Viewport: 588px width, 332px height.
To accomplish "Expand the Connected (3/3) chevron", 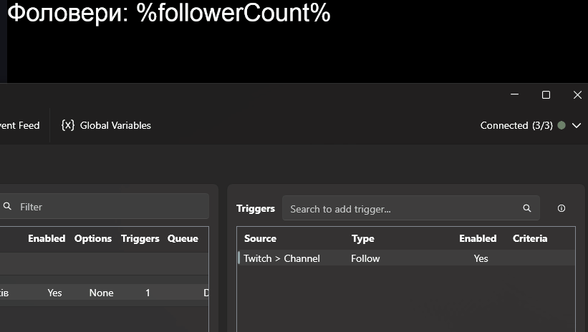I will [577, 126].
